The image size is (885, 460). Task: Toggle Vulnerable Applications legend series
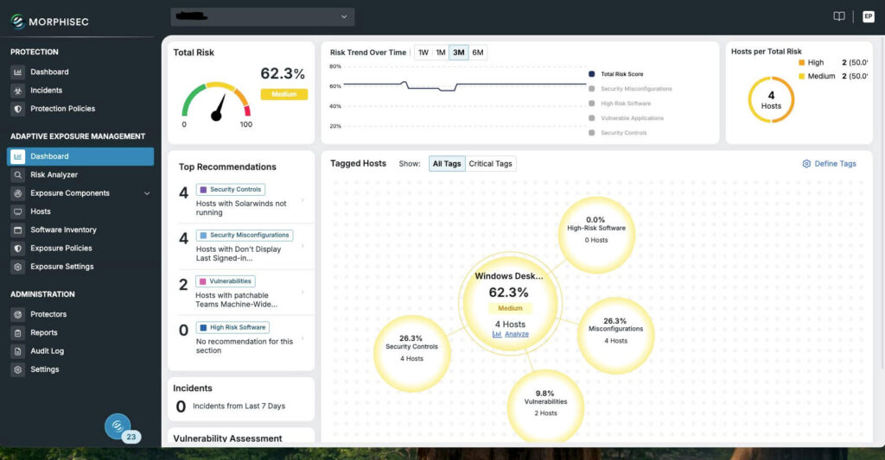[626, 118]
